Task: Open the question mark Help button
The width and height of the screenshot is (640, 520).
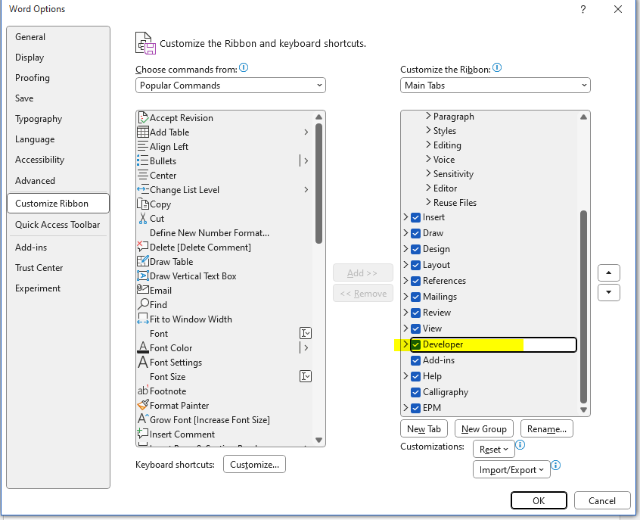Action: pyautogui.click(x=583, y=9)
